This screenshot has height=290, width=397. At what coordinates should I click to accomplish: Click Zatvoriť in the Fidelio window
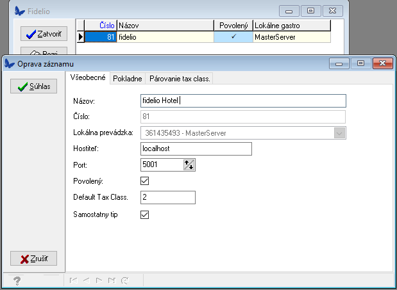tap(44, 33)
